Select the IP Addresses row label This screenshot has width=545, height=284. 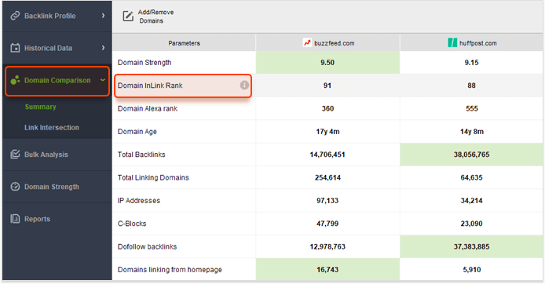(139, 201)
